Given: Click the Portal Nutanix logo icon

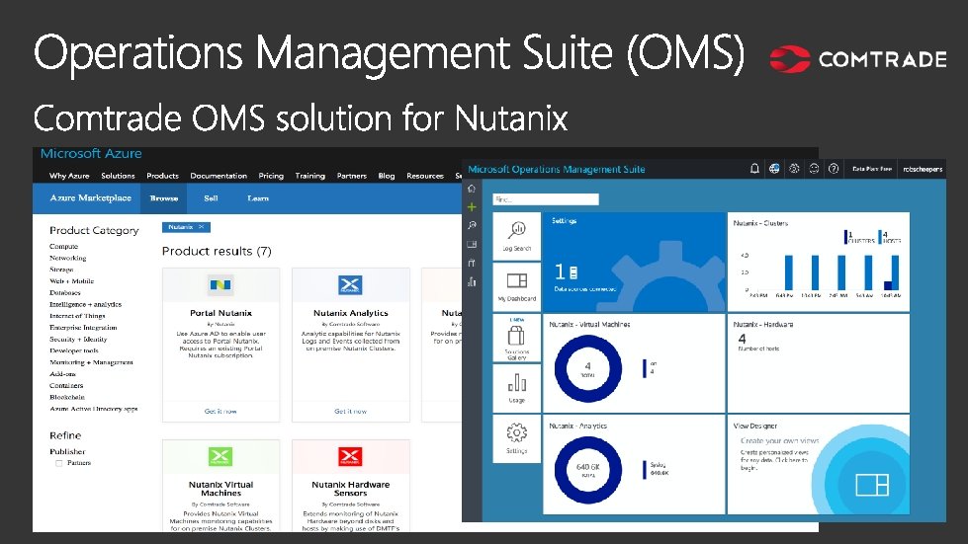Looking at the screenshot, I should click(x=220, y=284).
